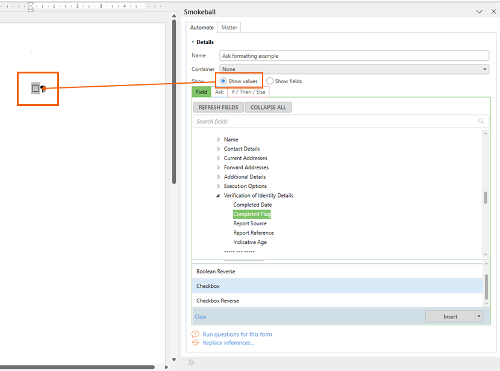500x371 pixels.
Task: Expand the Additional Details node
Action: tap(219, 177)
